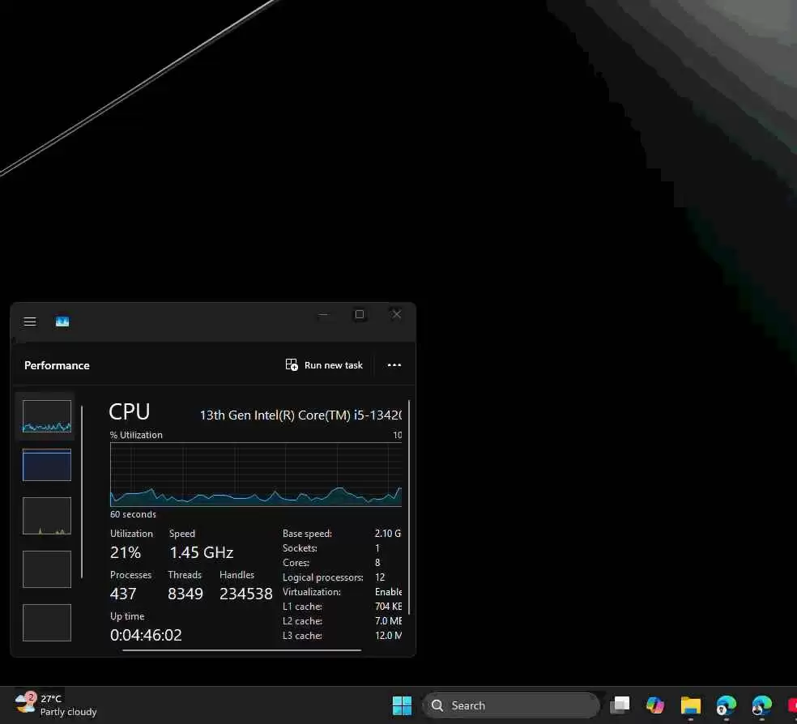The image size is (797, 724).
Task: Open the Windows Start menu
Action: tap(402, 705)
